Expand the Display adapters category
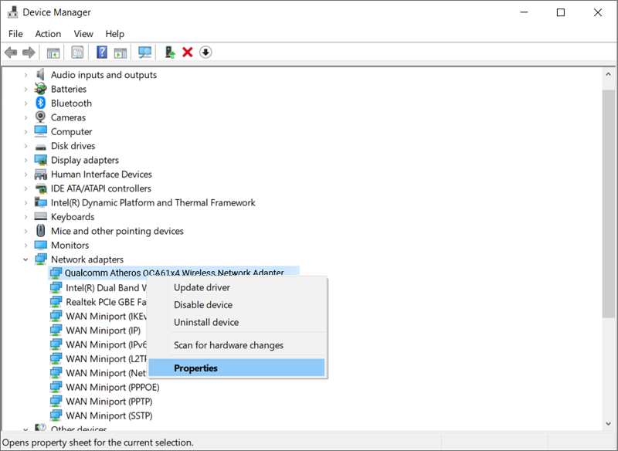 [x=25, y=161]
